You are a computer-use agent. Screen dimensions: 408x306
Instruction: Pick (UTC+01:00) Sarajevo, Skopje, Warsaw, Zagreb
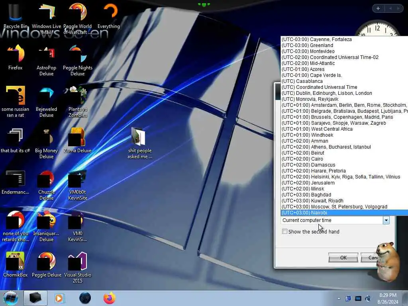(x=345, y=123)
